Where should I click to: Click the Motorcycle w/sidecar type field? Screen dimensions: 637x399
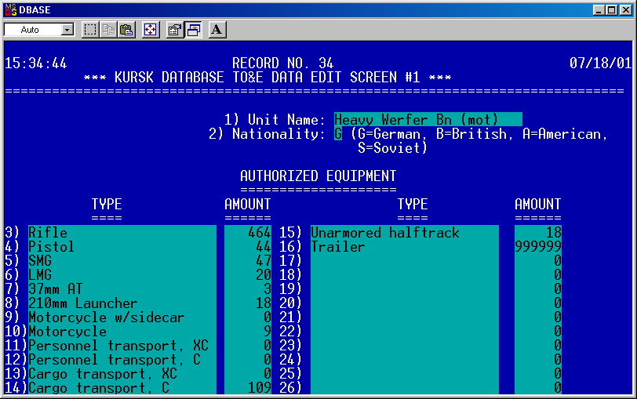pos(122,317)
